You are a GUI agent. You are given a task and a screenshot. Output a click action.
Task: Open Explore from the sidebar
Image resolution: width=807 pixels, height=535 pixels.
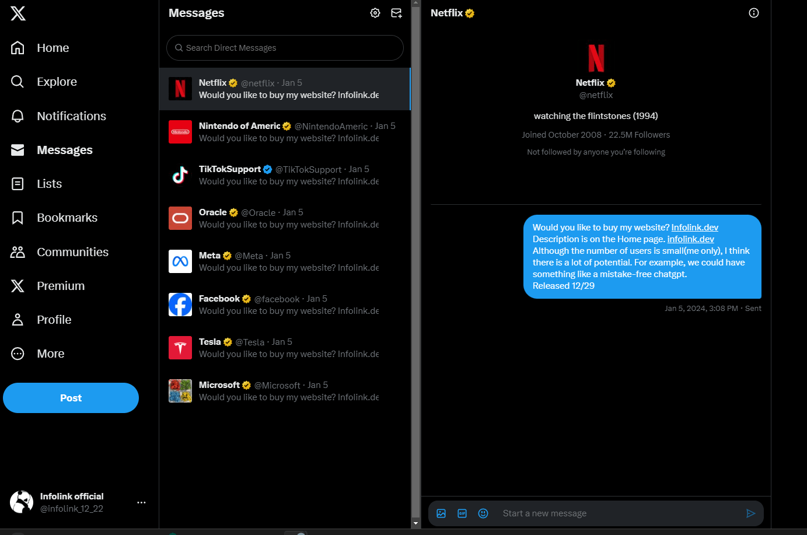44,82
